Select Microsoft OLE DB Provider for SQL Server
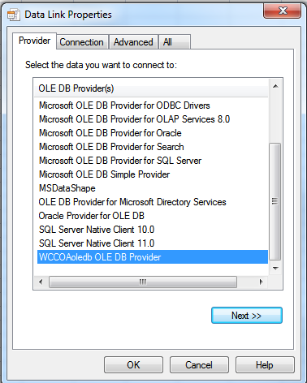This screenshot has height=383, width=307. pyautogui.click(x=120, y=161)
